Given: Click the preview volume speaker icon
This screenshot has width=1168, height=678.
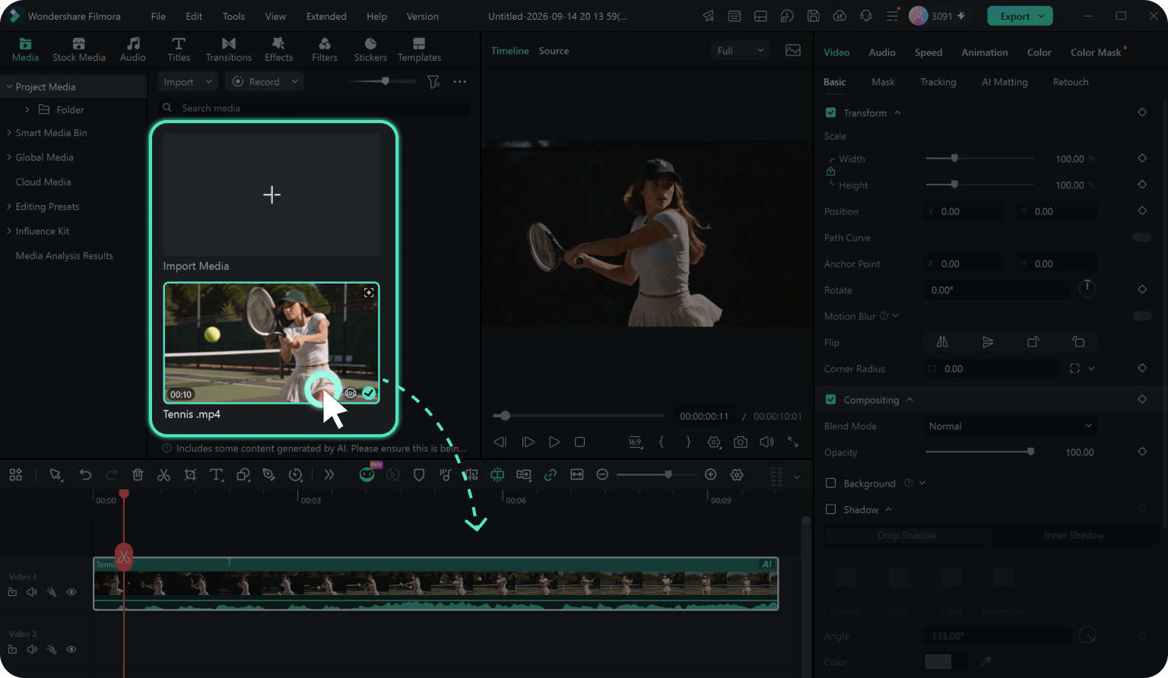Looking at the screenshot, I should [x=766, y=442].
